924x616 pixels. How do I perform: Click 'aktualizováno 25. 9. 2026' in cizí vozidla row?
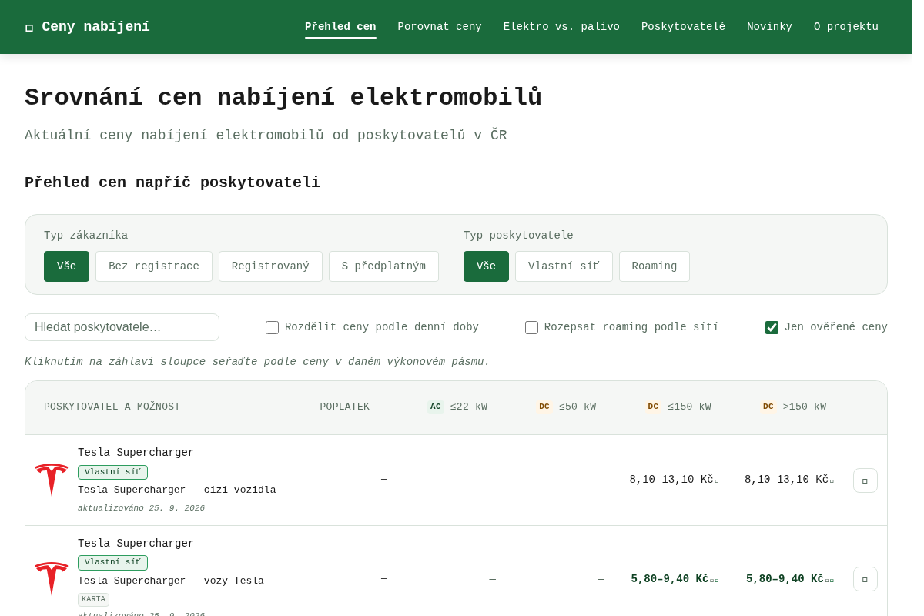pyautogui.click(x=142, y=508)
